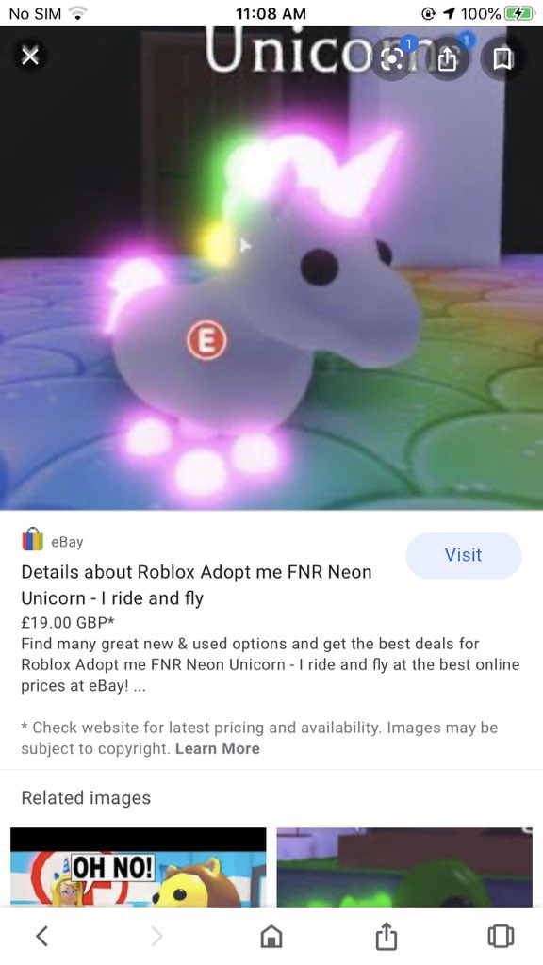This screenshot has width=543, height=965.
Task: Save image with the bookmark icon
Action: pyautogui.click(x=502, y=58)
